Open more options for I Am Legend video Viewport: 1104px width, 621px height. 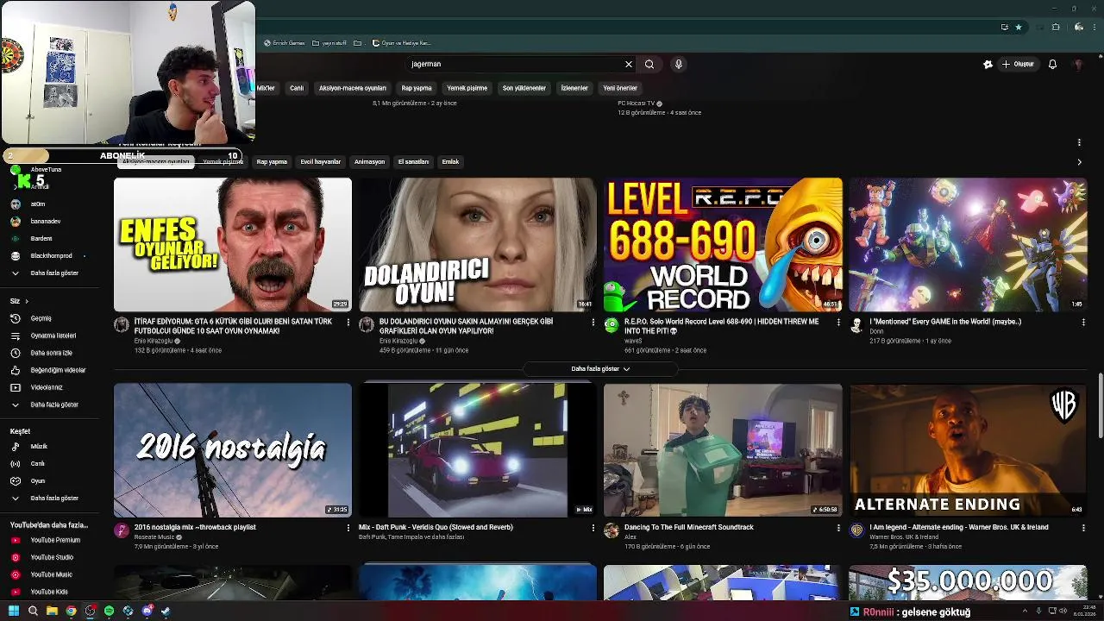pyautogui.click(x=1083, y=527)
